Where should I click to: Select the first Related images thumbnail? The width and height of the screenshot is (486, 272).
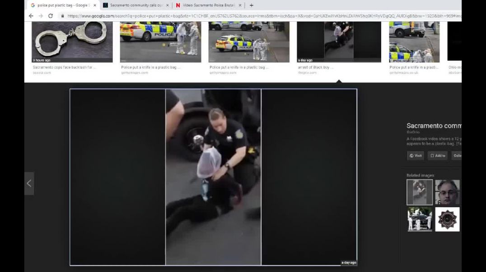(419, 192)
